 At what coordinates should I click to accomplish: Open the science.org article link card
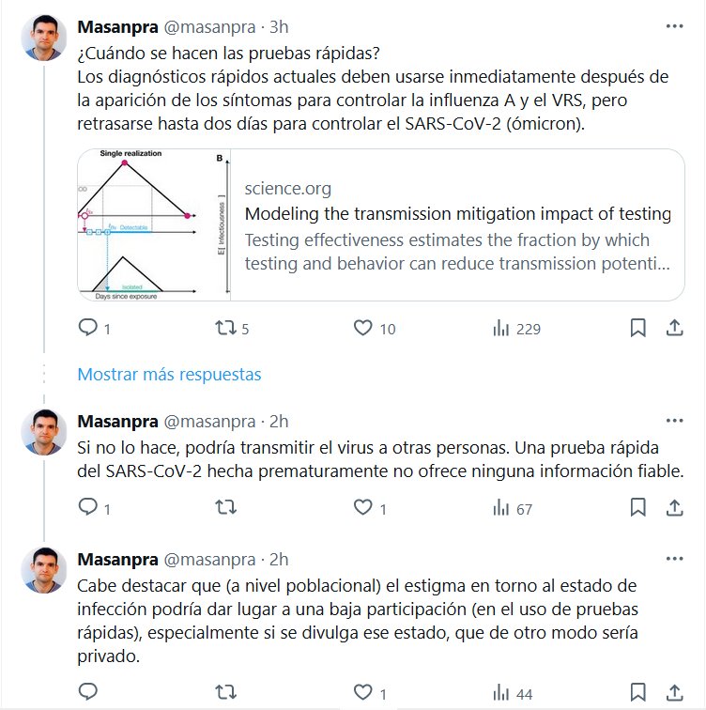[x=457, y=225]
